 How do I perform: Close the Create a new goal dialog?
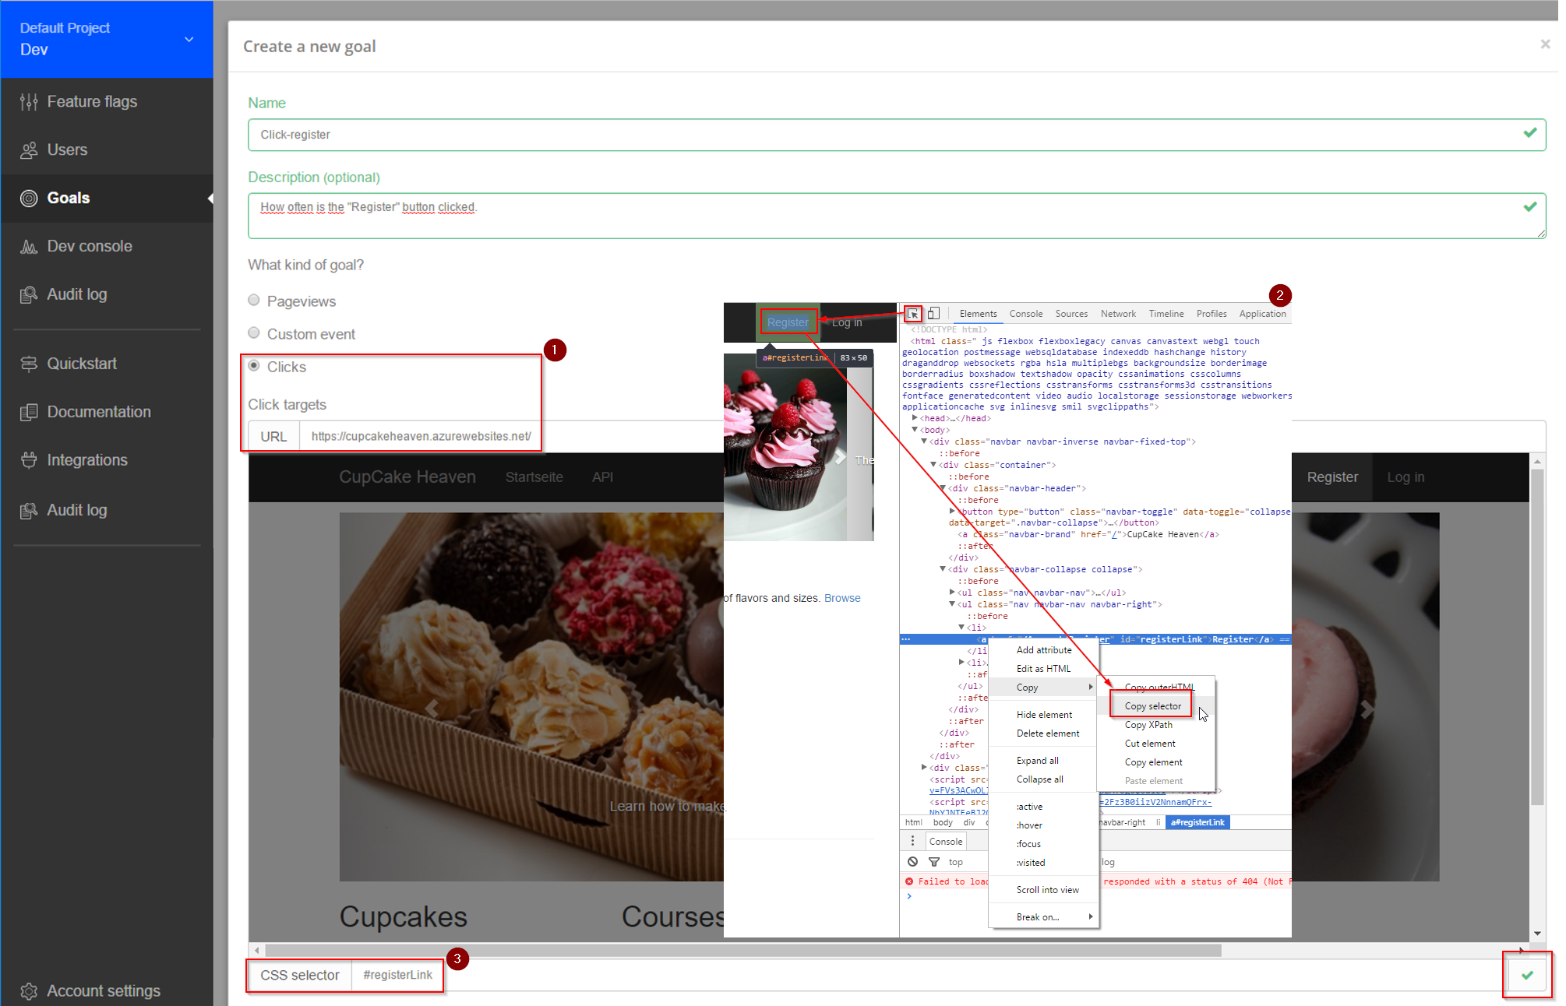(1545, 44)
